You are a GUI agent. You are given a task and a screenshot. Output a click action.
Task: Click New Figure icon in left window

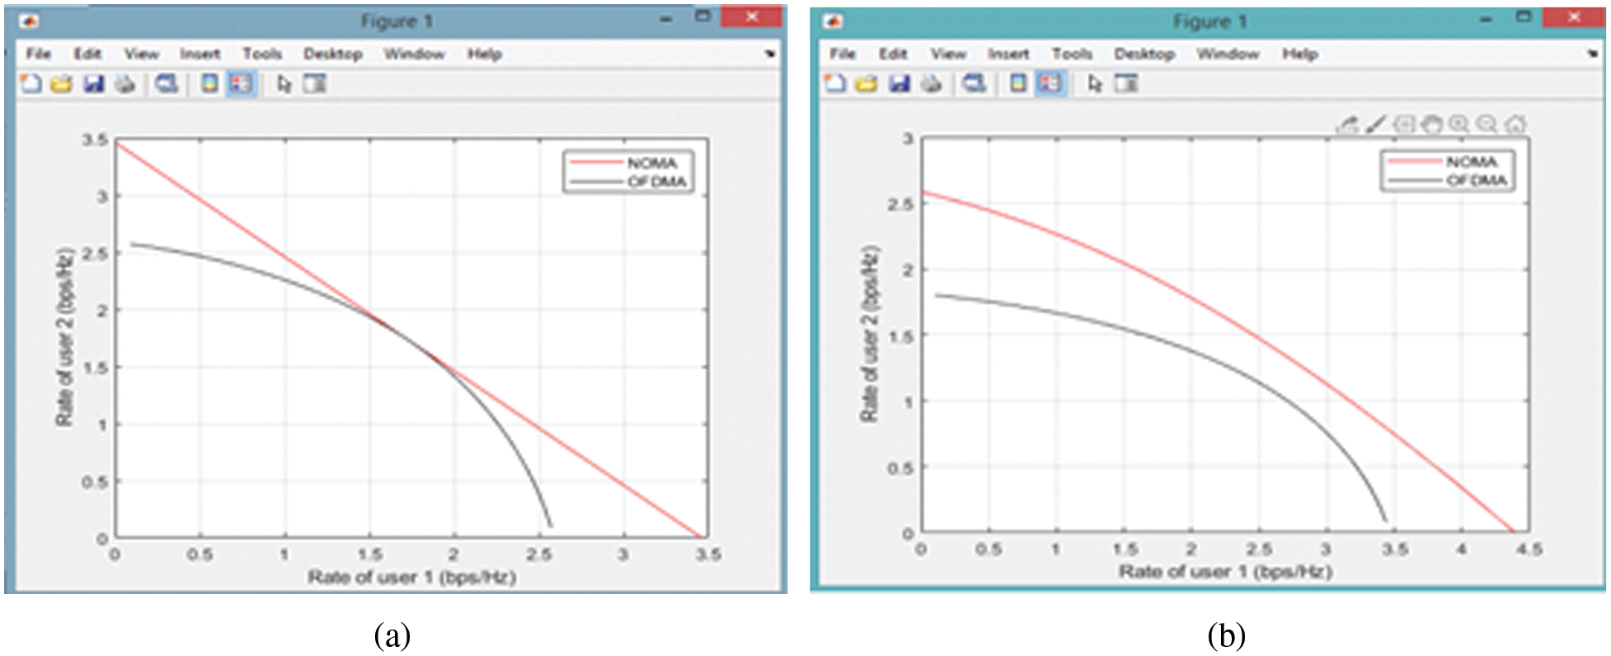point(31,84)
